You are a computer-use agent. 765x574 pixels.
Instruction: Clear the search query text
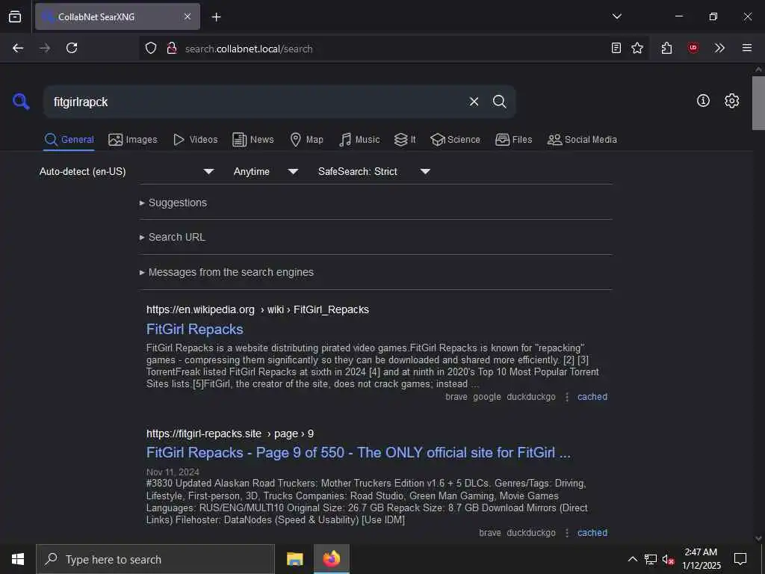click(474, 102)
